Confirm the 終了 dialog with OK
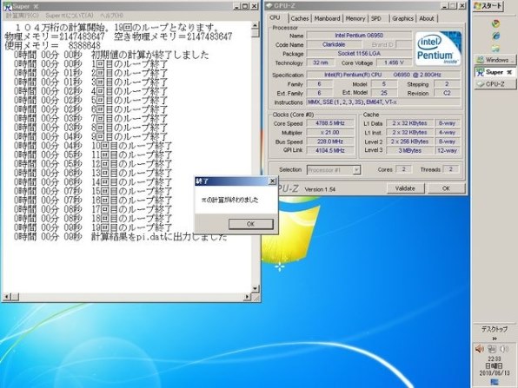Screen dimensions: 518x388 coord(250,224)
